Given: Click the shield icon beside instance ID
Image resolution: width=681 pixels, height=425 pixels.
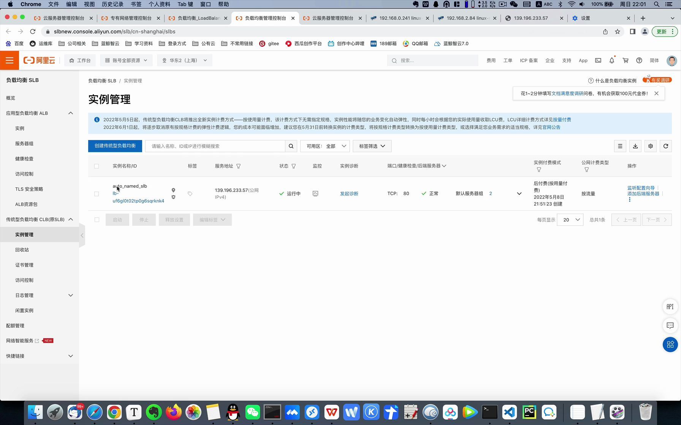Looking at the screenshot, I should click(x=173, y=197).
